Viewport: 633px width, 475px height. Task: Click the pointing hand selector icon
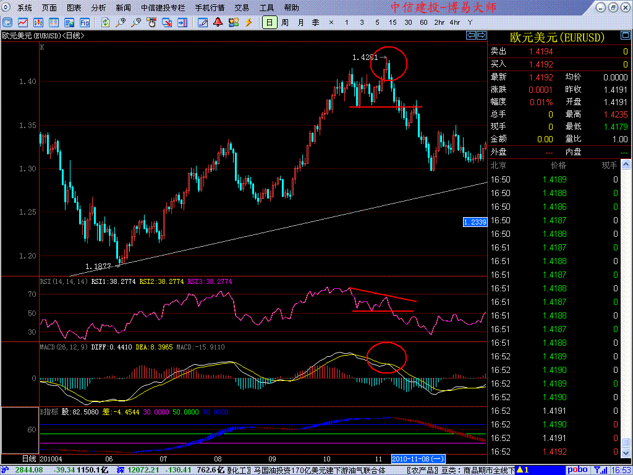[151, 23]
